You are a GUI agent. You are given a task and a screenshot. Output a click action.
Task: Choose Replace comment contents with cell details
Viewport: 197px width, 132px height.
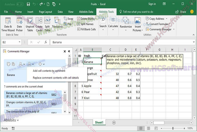tap(56, 78)
